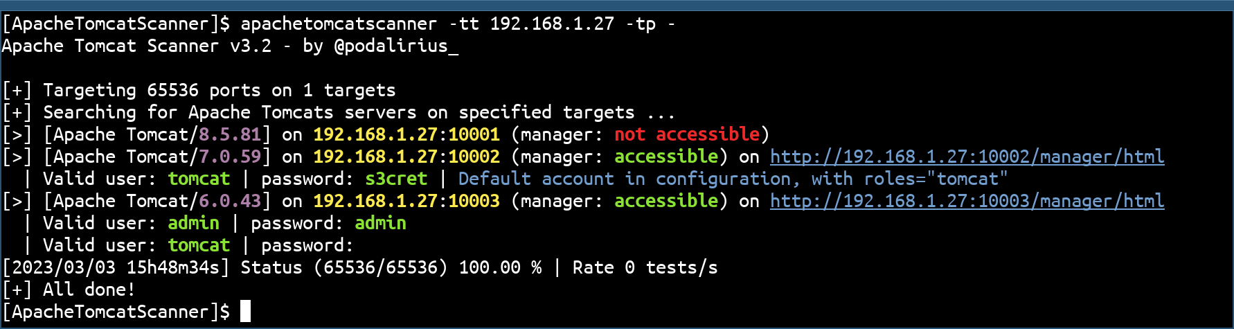The height and width of the screenshot is (329, 1234).
Task: Click the password value s3cret
Action: (396, 179)
